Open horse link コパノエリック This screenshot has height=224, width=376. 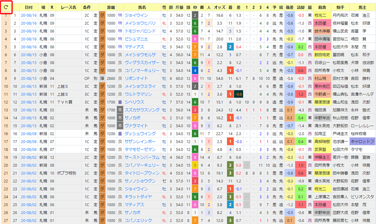(138, 220)
